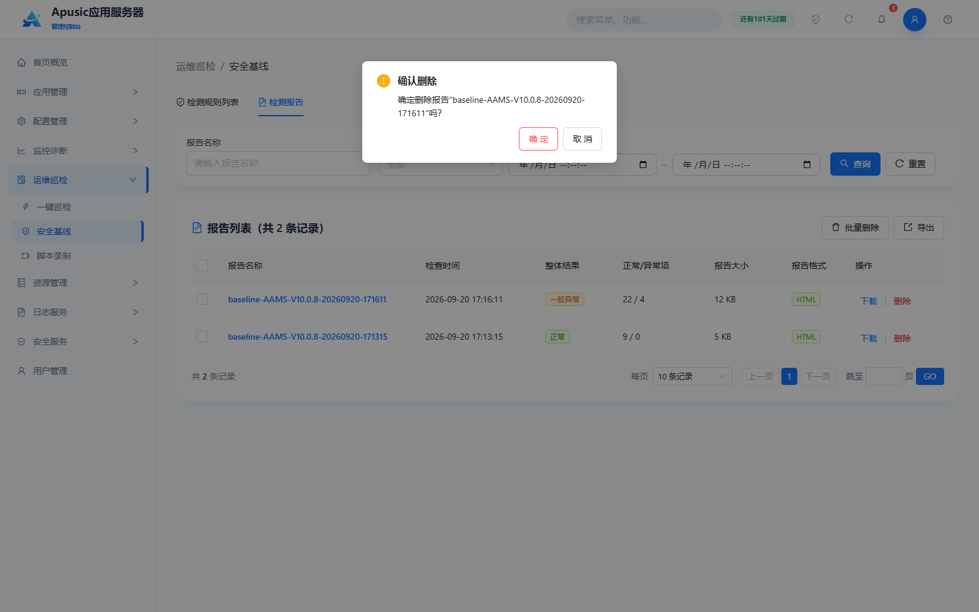Click the 配置管理 gear icon
The height and width of the screenshot is (612, 979).
point(21,121)
